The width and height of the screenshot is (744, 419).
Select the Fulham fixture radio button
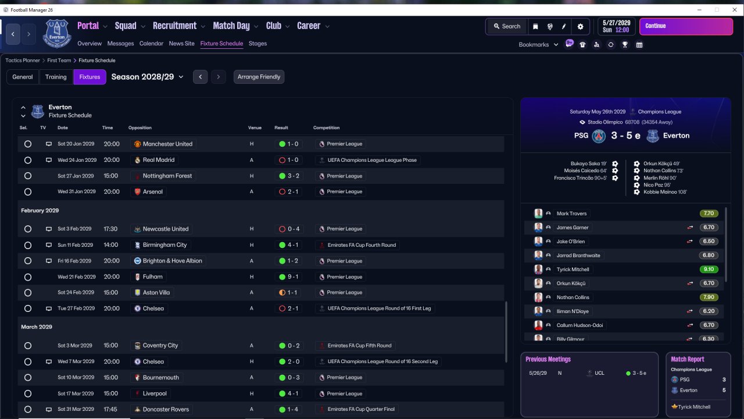tap(28, 277)
